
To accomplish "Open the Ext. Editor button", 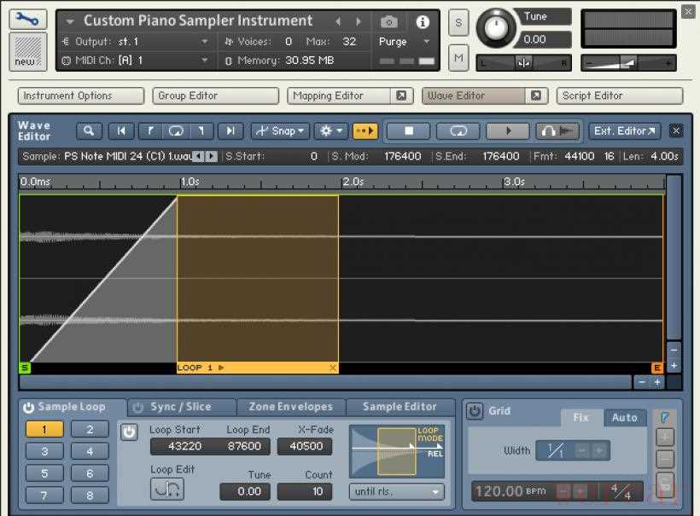I will coord(625,131).
